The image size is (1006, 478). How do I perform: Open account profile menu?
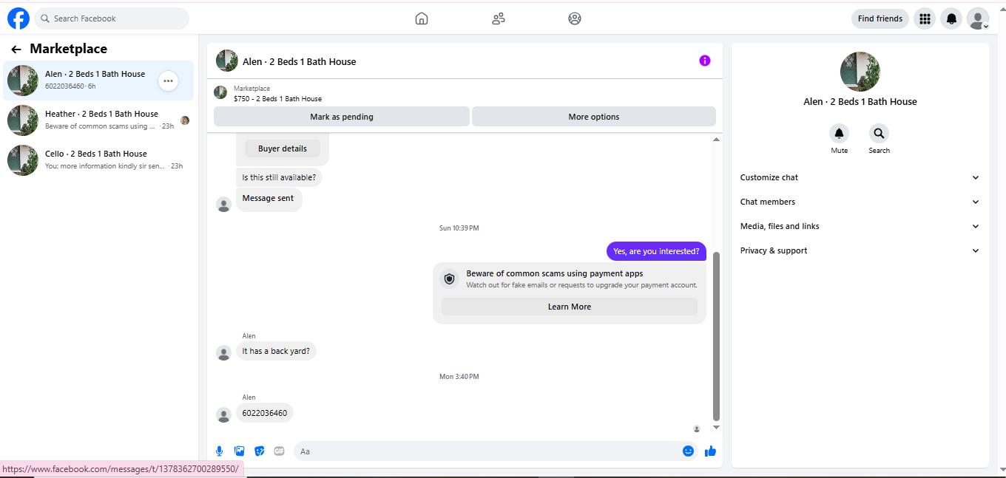click(978, 18)
